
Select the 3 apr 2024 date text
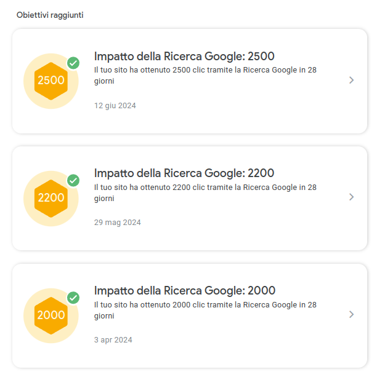113,339
